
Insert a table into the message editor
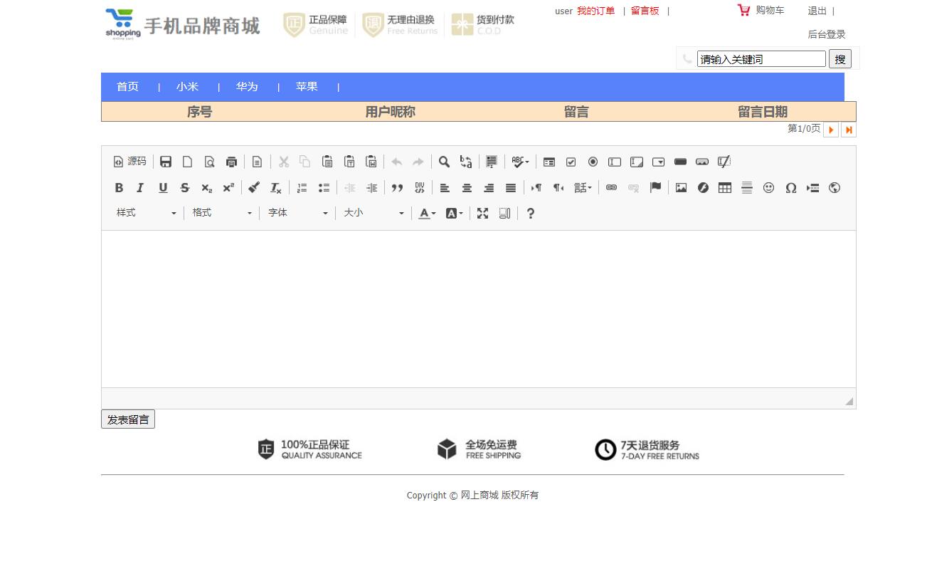click(x=724, y=188)
